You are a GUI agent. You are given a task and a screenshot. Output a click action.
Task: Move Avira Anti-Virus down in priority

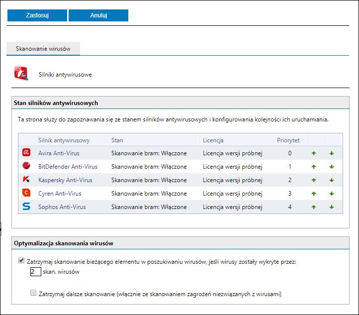(332, 153)
